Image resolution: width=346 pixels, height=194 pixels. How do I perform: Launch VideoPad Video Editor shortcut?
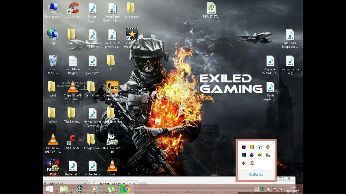click(132, 39)
